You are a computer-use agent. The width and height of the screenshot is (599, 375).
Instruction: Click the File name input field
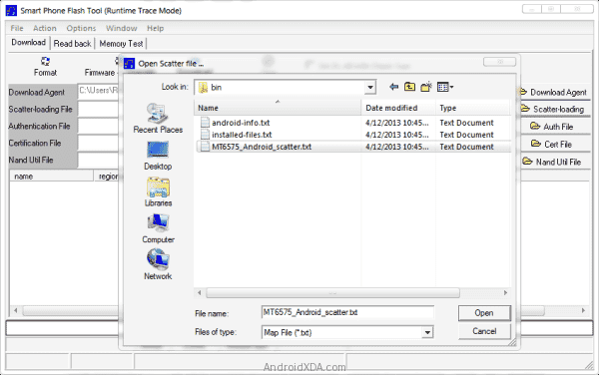[347, 312]
